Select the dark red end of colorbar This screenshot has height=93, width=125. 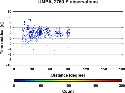(x=119, y=81)
